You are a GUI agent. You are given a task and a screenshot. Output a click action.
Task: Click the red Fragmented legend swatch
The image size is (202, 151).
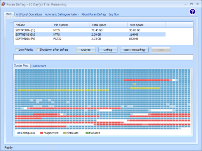(x=42, y=133)
